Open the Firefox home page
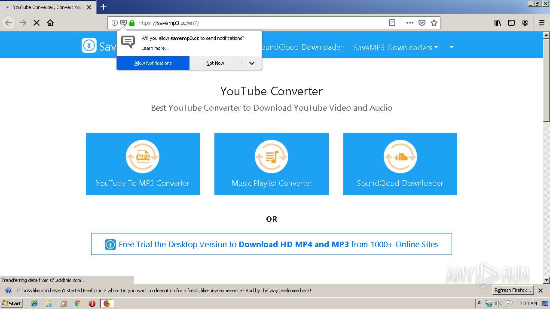The height and width of the screenshot is (309, 550). 50,23
